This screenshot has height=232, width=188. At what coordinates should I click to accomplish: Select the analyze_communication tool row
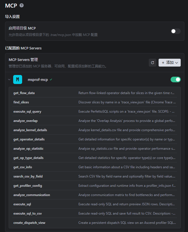[95, 195]
